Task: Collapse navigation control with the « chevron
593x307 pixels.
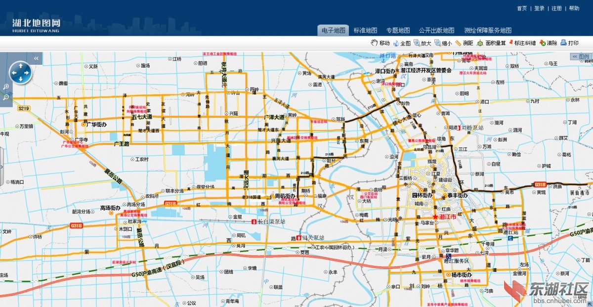Action: [x=36, y=58]
